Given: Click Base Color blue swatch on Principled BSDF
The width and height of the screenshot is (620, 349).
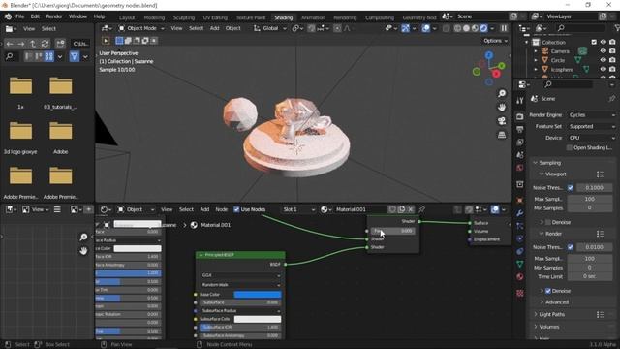Looking at the screenshot, I should click(x=258, y=295).
